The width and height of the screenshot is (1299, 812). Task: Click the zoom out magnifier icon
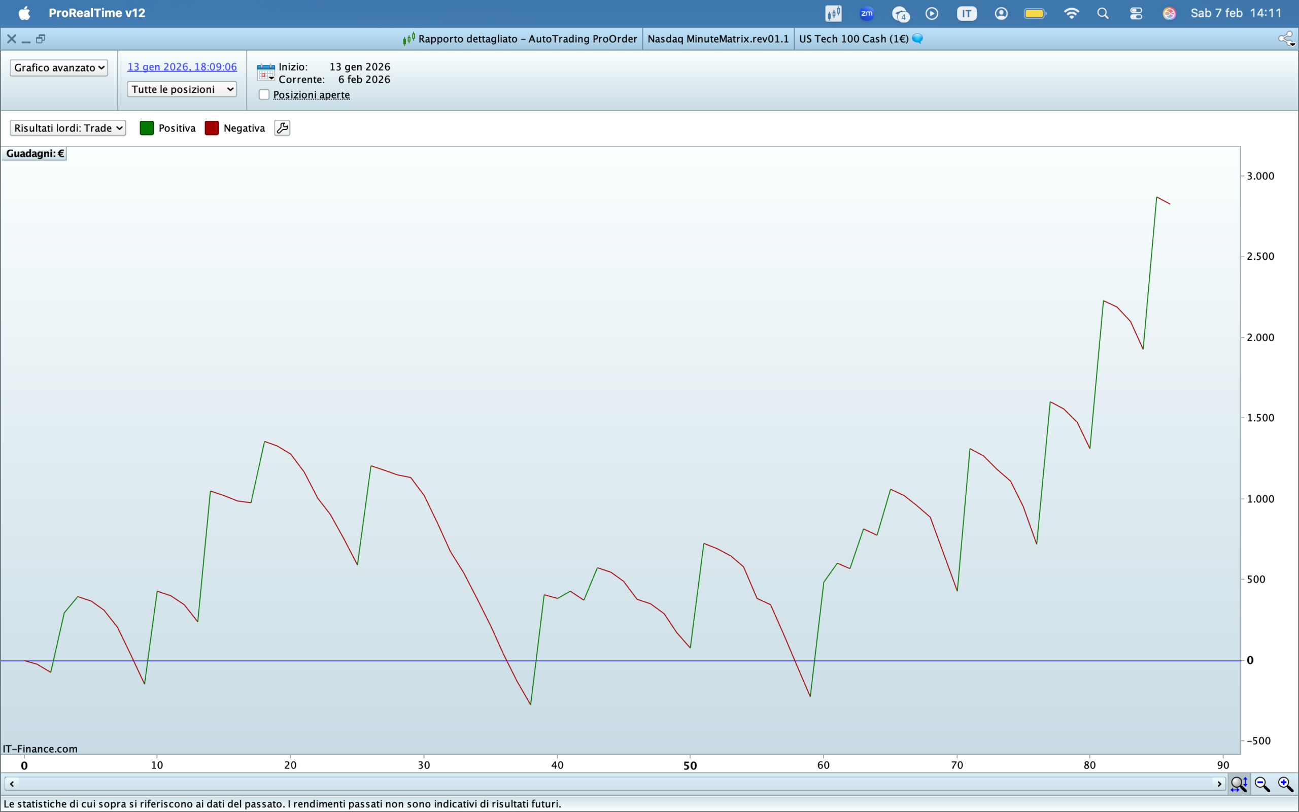point(1262,784)
